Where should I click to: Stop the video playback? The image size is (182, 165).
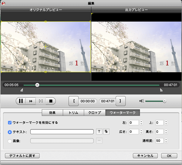(x=51, y=101)
